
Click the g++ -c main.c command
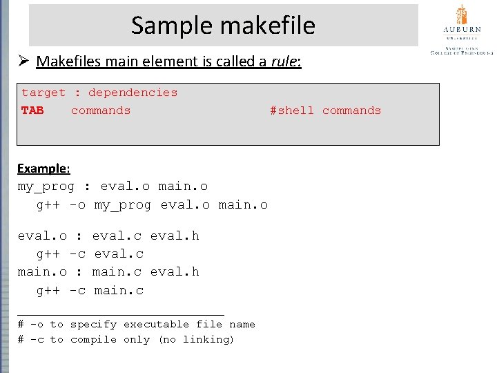pos(90,290)
